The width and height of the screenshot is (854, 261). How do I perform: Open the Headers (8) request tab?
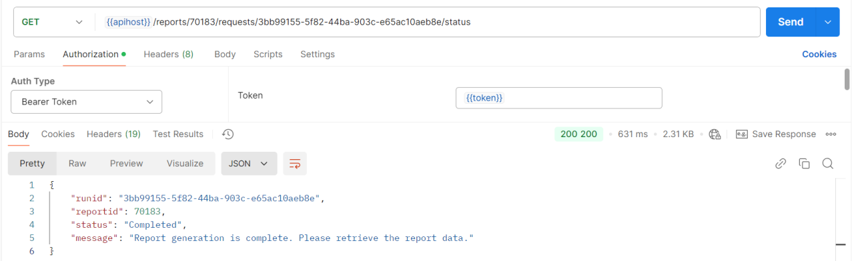[169, 54]
